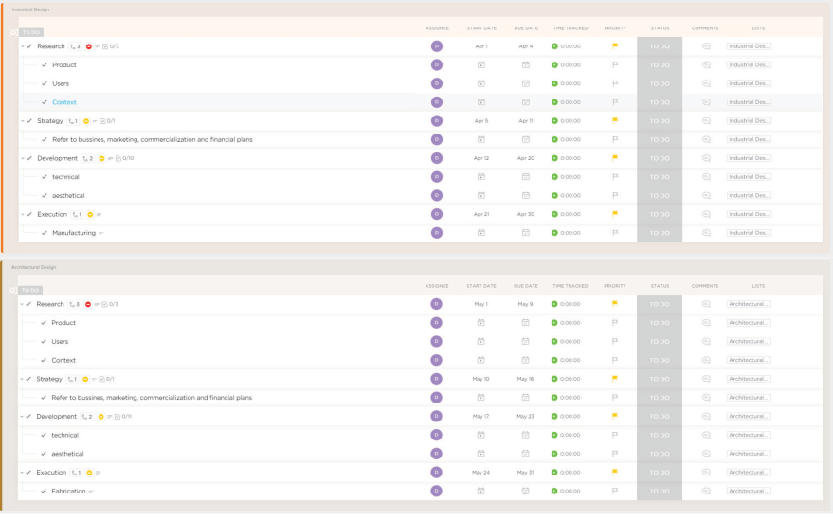Screen dimensions: 833x520
Task: Click the Architectural list tag in the Fabrication row
Action: pos(749,492)
